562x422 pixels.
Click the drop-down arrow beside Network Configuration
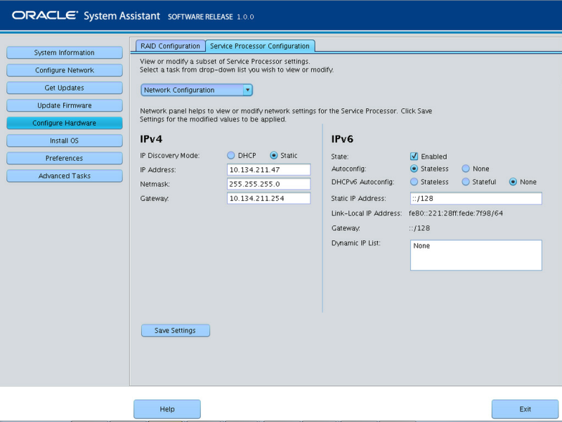[248, 90]
